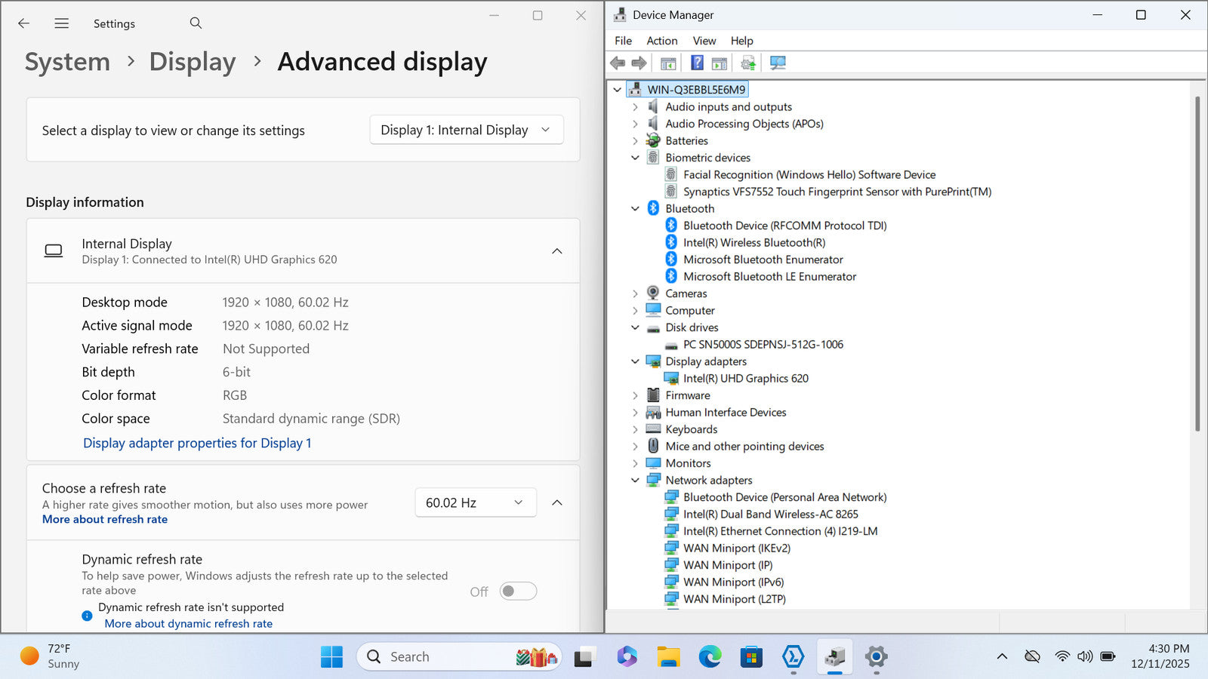Image resolution: width=1208 pixels, height=679 pixels.
Task: Go back using Settings back arrow
Action: click(x=24, y=23)
